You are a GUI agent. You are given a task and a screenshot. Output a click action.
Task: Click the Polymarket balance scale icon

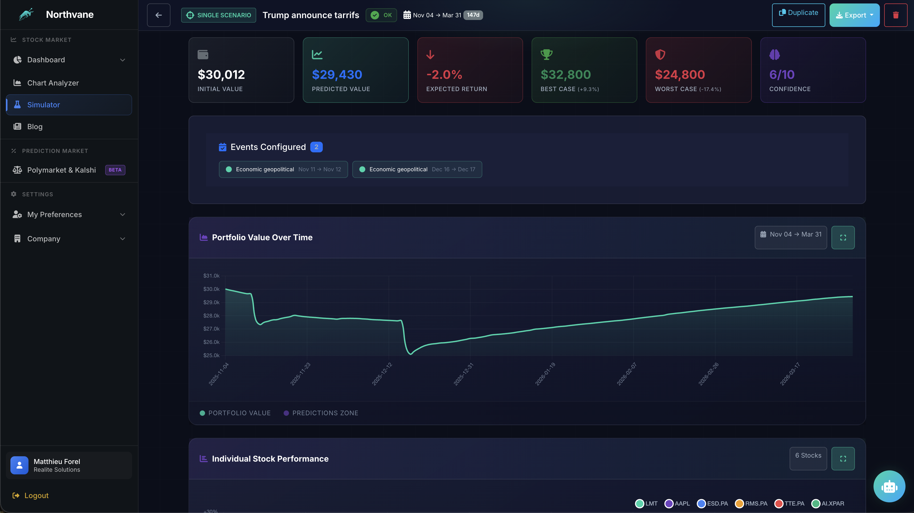[x=17, y=170]
